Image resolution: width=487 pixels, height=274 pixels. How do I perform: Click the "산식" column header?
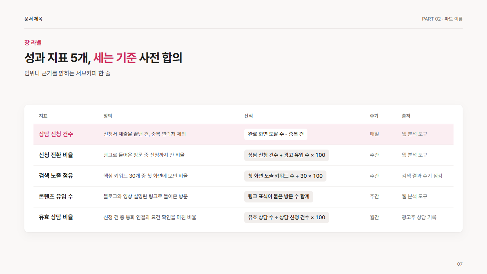(x=248, y=116)
